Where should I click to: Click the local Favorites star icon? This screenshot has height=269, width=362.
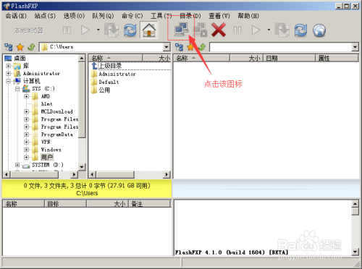(20, 47)
